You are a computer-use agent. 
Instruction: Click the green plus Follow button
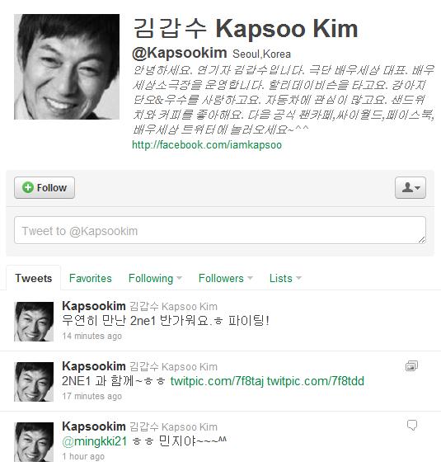click(45, 188)
